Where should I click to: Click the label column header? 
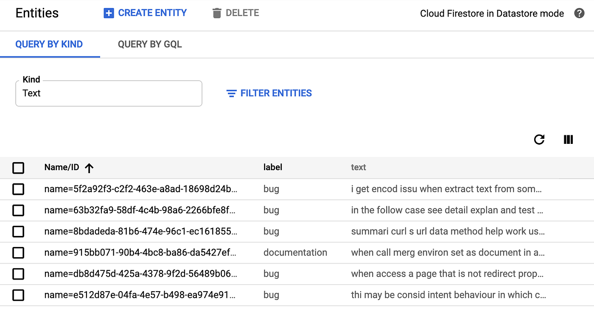click(x=273, y=167)
